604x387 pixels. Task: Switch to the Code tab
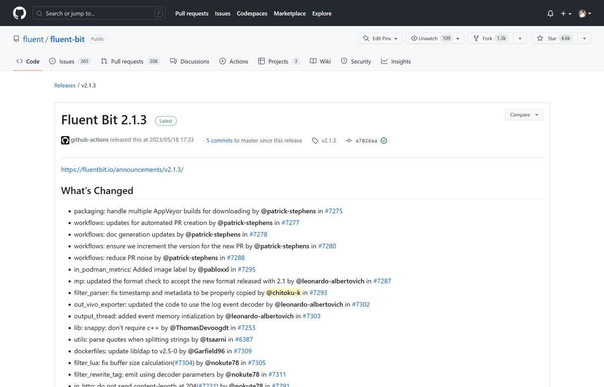pyautogui.click(x=28, y=61)
